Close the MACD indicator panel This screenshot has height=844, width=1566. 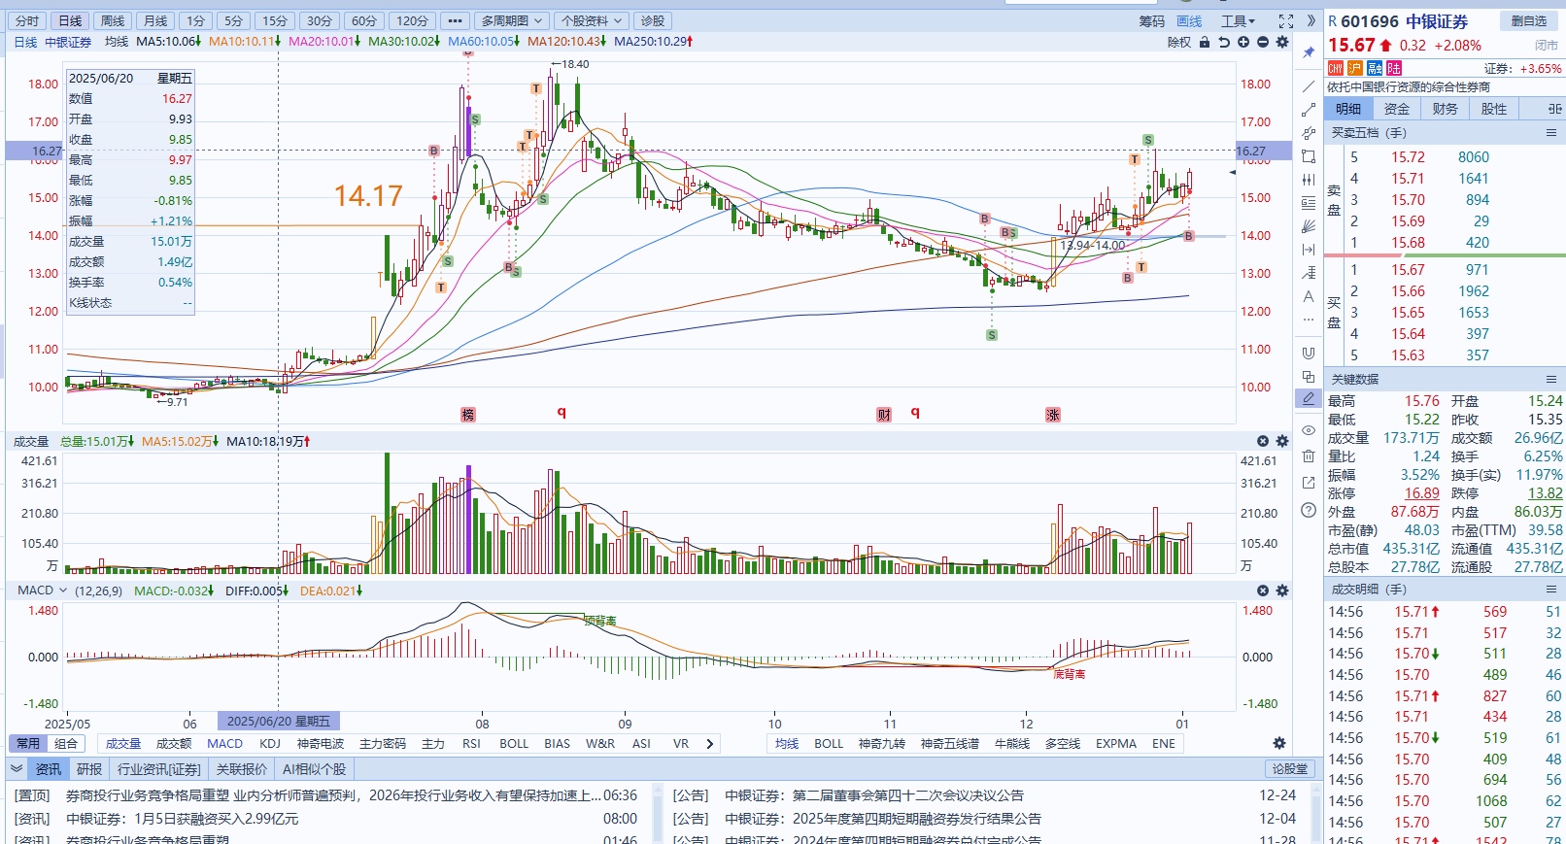point(1263,591)
